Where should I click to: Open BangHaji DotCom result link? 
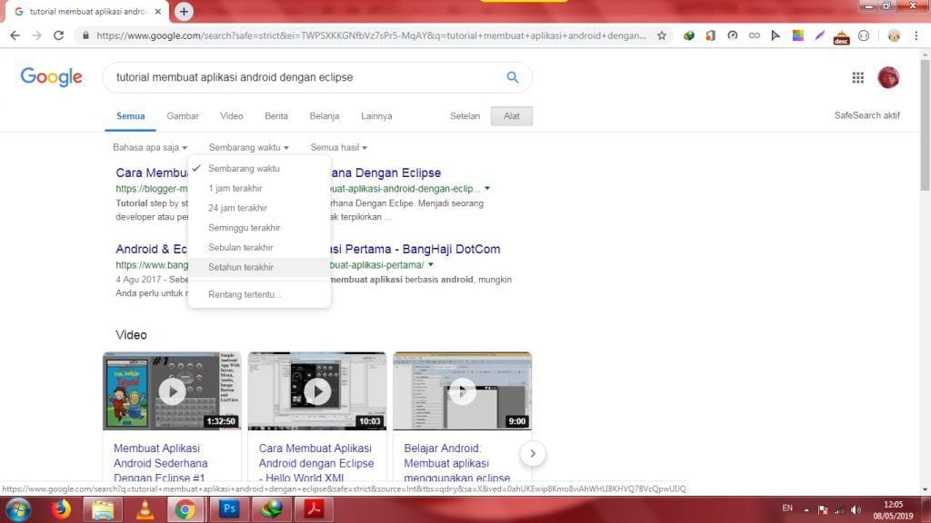415,249
